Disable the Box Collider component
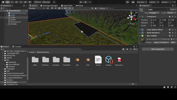177x100 pixels. [x=145, y=36]
